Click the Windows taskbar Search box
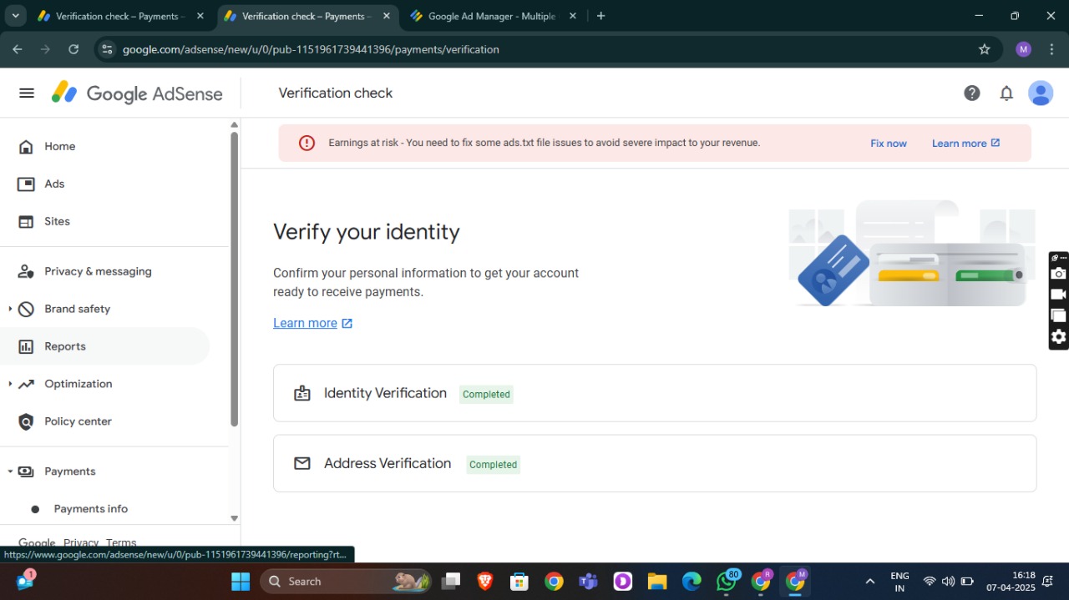Viewport: 1069px width, 600px height. 346,582
